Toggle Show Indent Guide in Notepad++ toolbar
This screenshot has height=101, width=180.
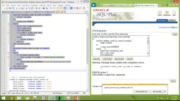pos(71,8)
